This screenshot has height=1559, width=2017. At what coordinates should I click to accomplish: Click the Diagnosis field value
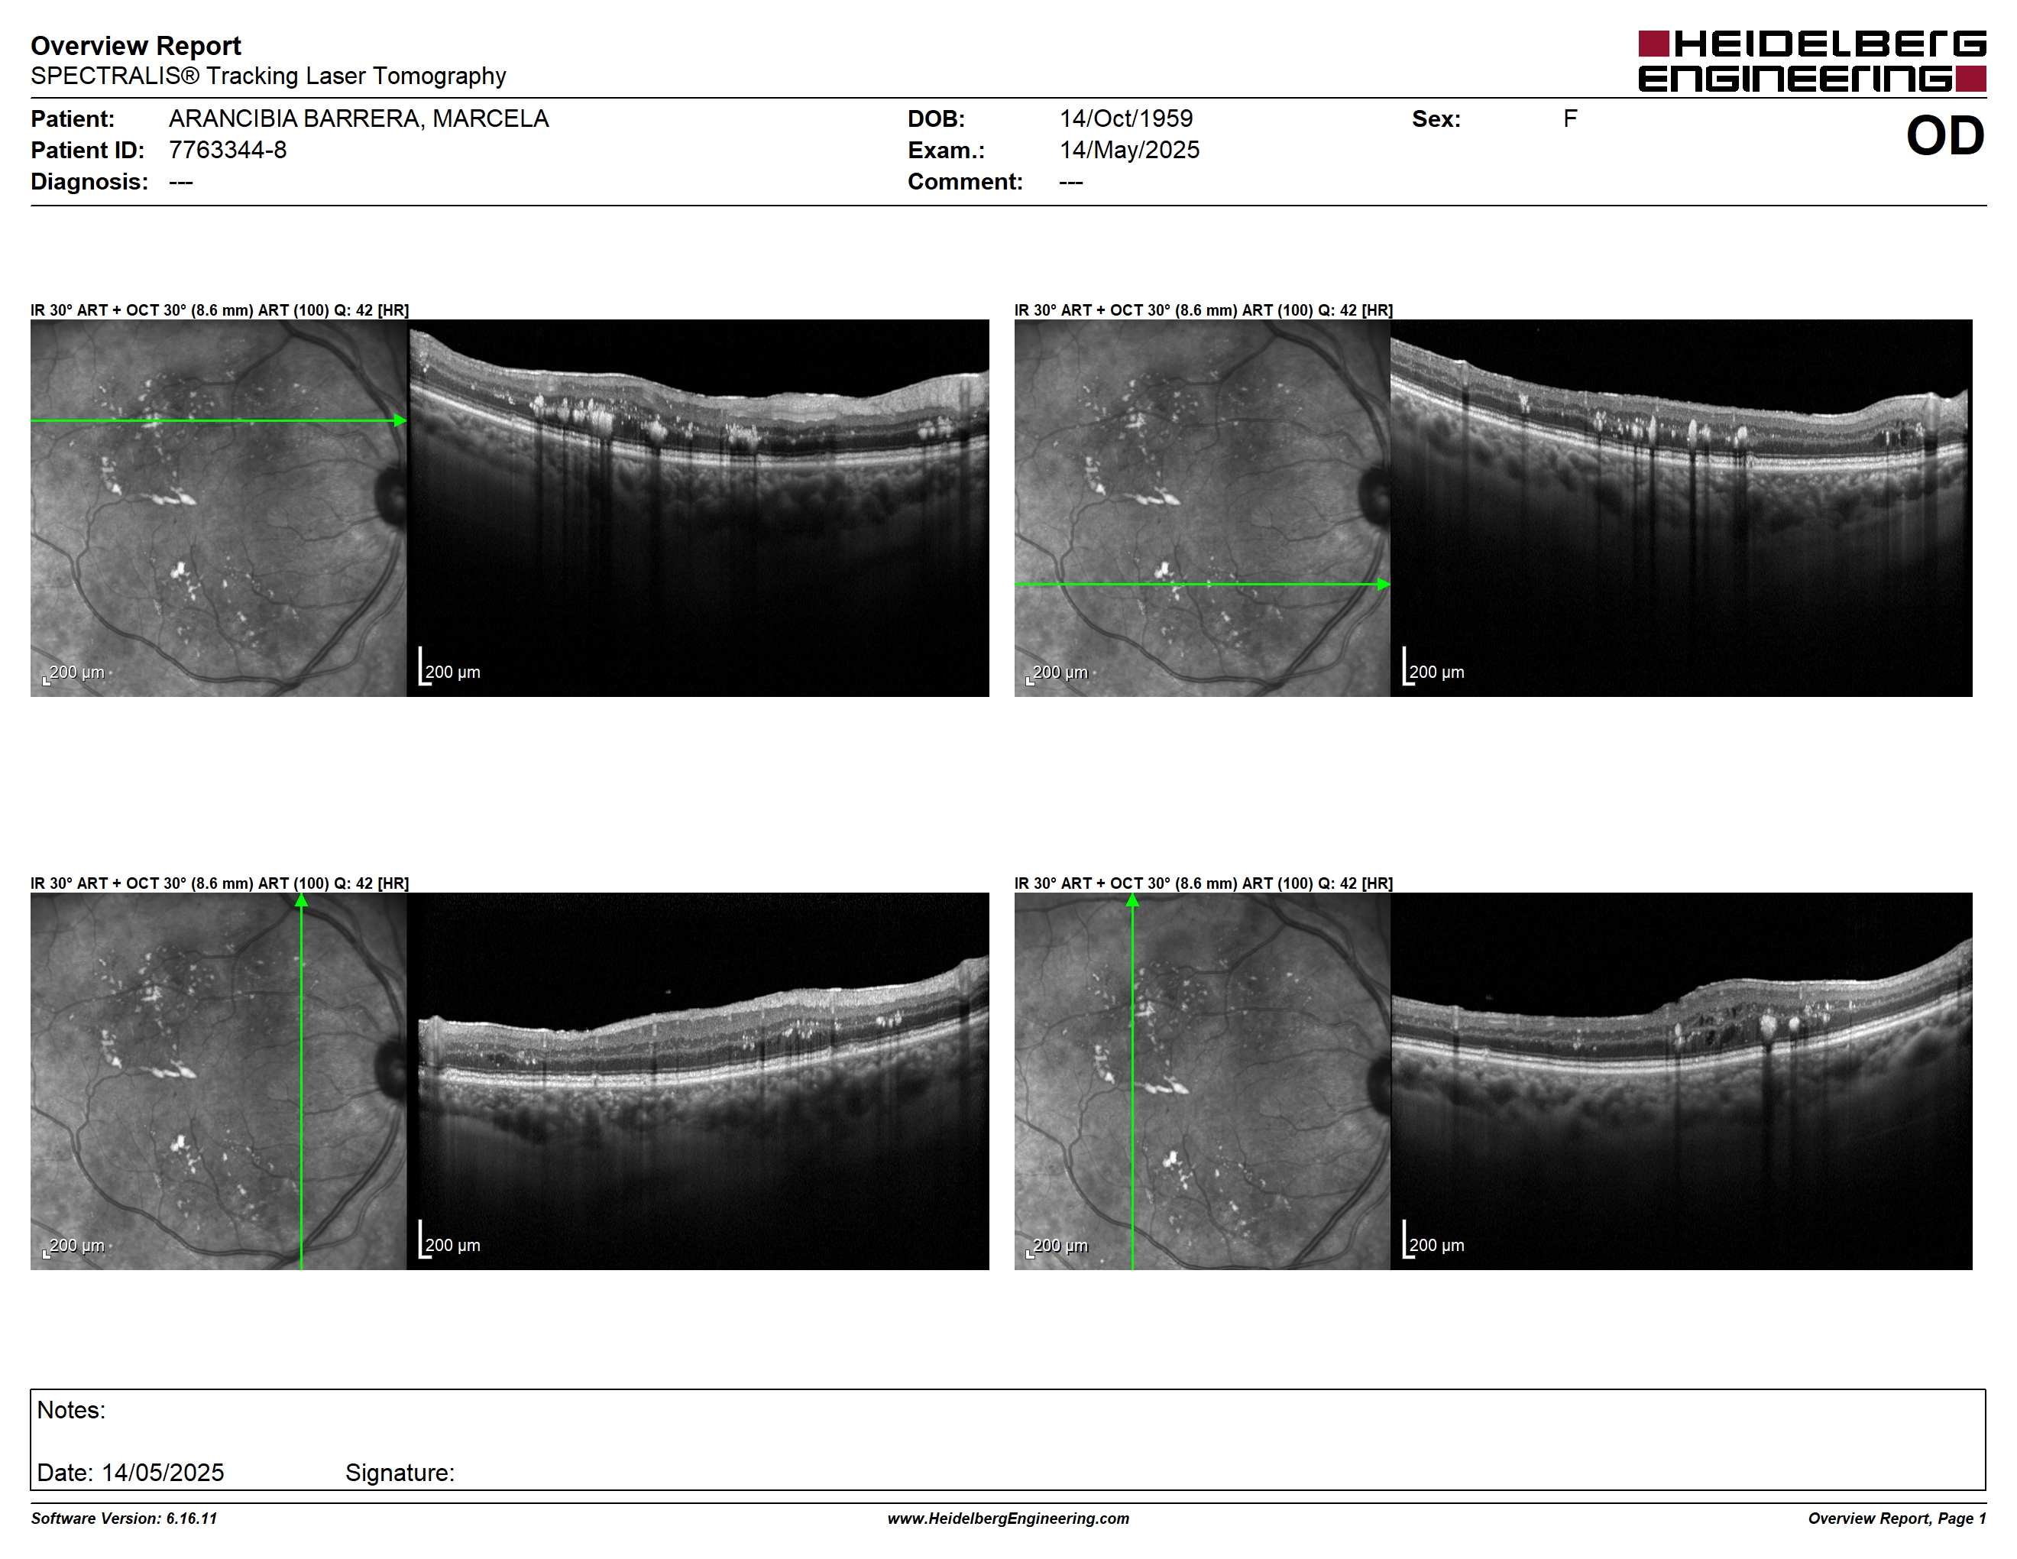pos(181,182)
